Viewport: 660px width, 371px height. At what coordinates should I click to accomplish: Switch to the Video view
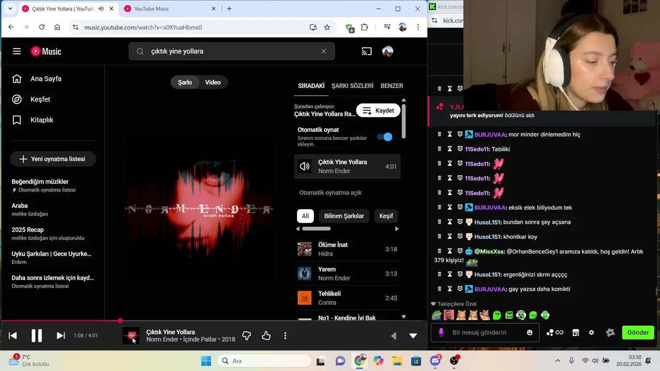point(213,82)
